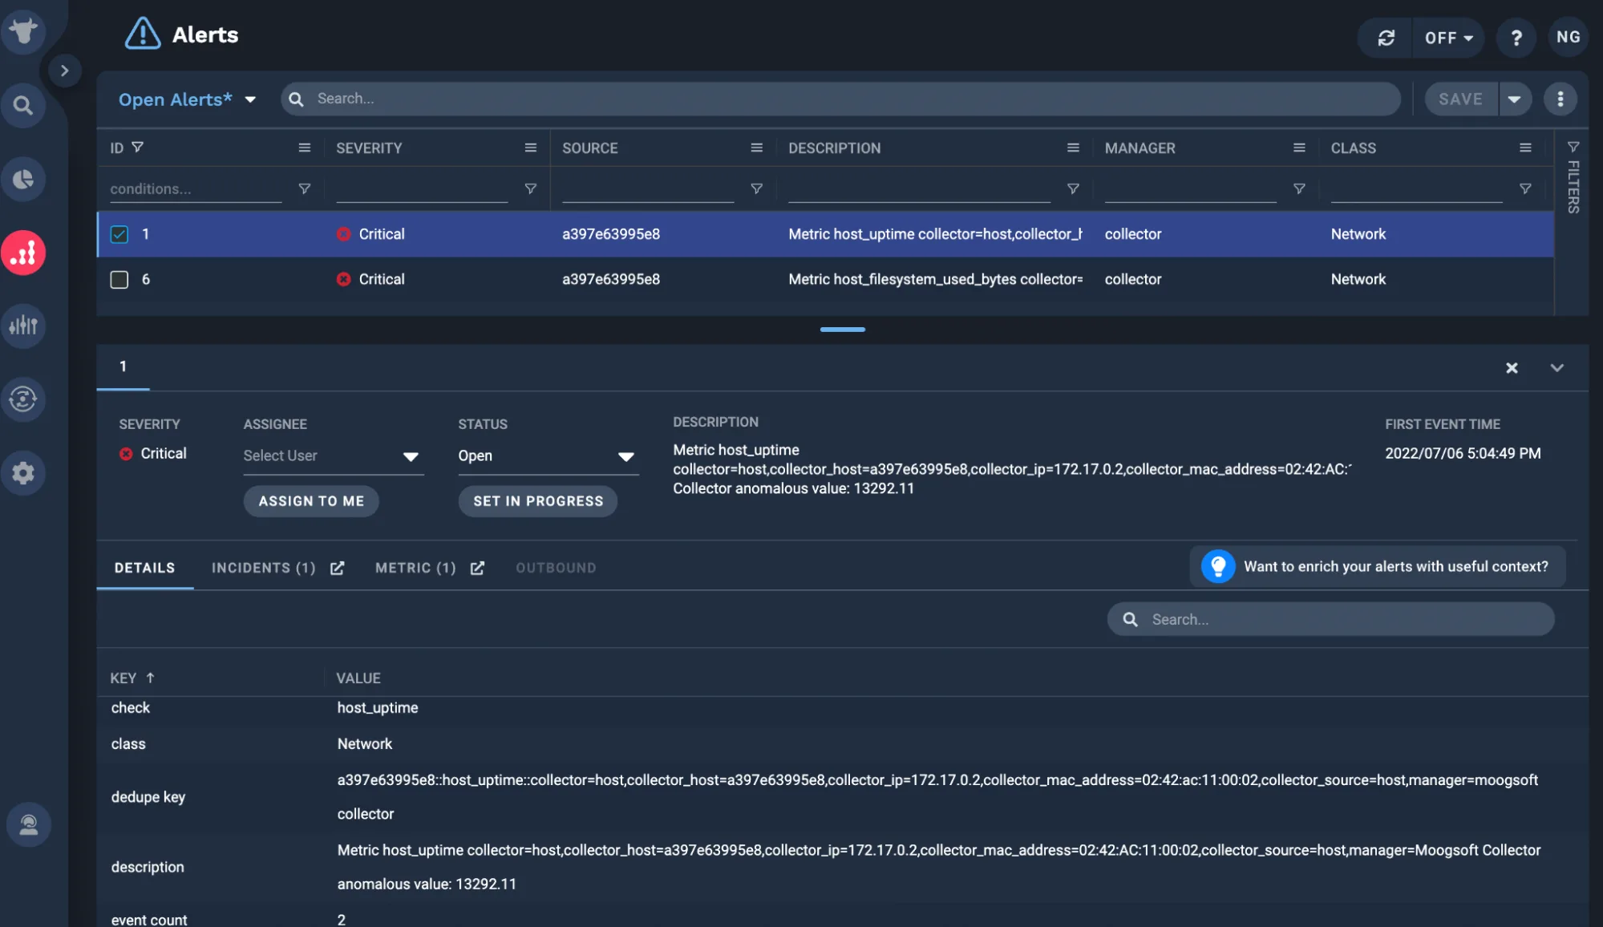This screenshot has width=1603, height=927.
Task: Open the pie chart dashboard icon in sidebar
Action: [x=23, y=179]
